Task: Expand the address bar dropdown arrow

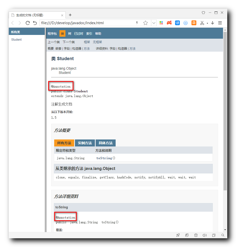Action: pos(154,23)
